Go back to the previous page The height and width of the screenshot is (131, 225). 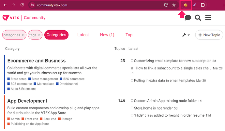pos(5,5)
